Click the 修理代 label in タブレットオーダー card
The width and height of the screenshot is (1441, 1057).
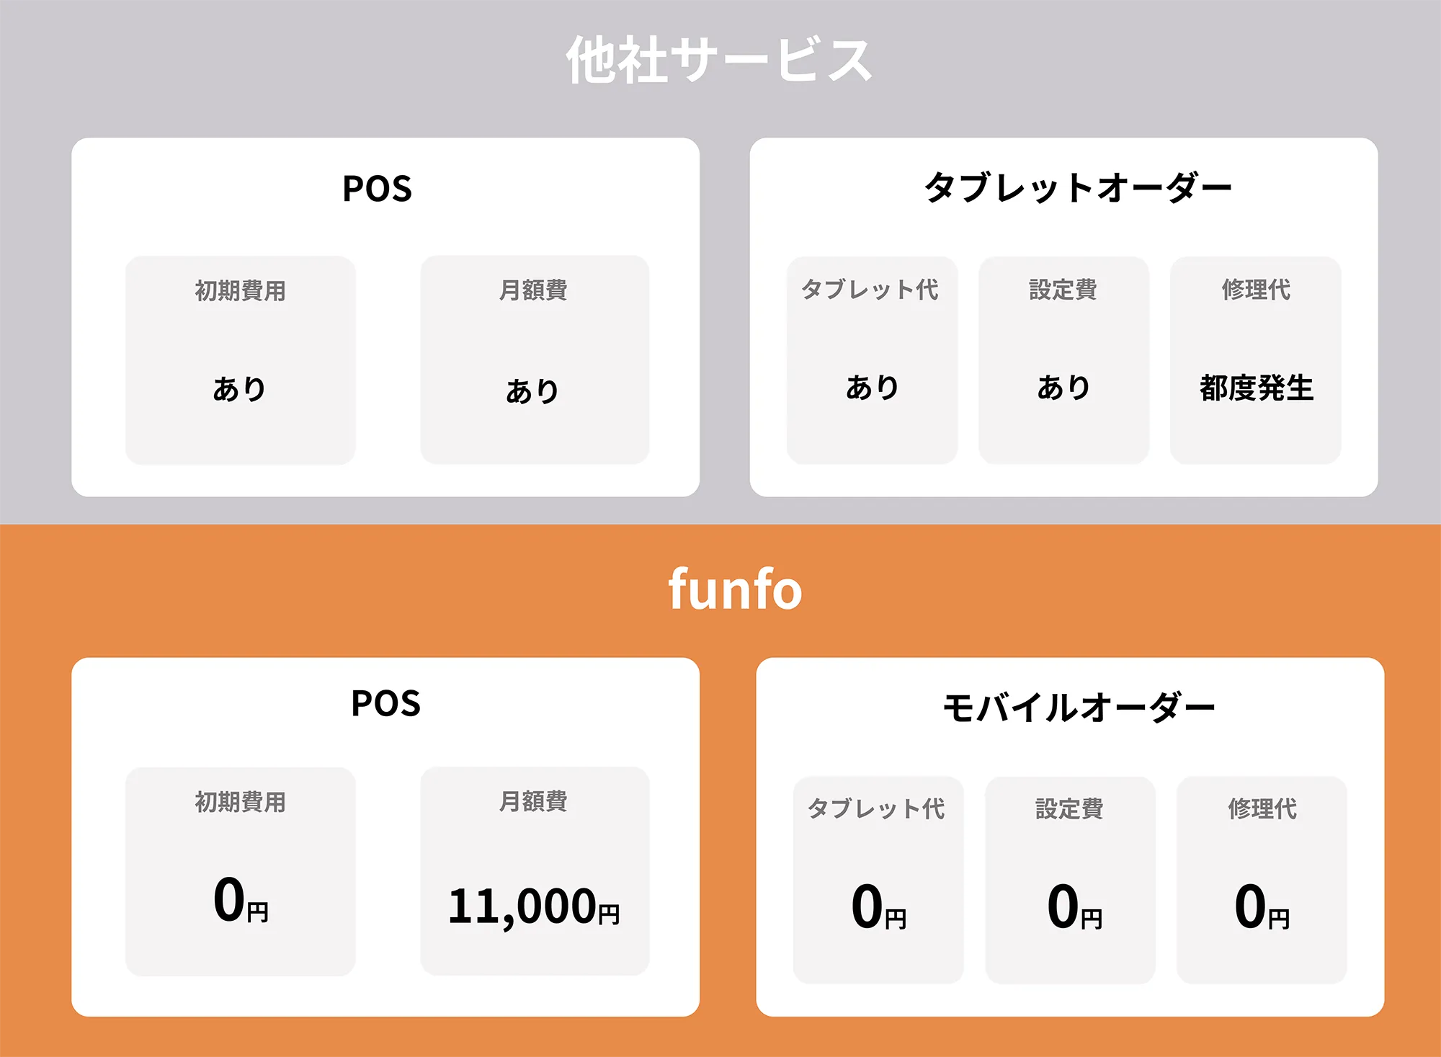(x=1256, y=290)
